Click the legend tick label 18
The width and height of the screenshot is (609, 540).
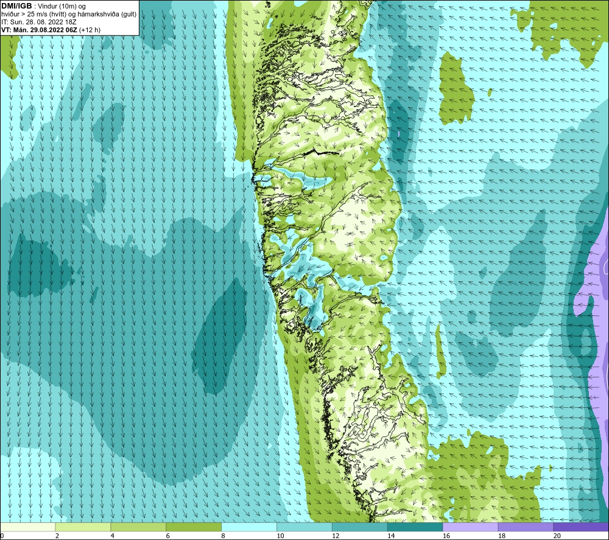501,536
